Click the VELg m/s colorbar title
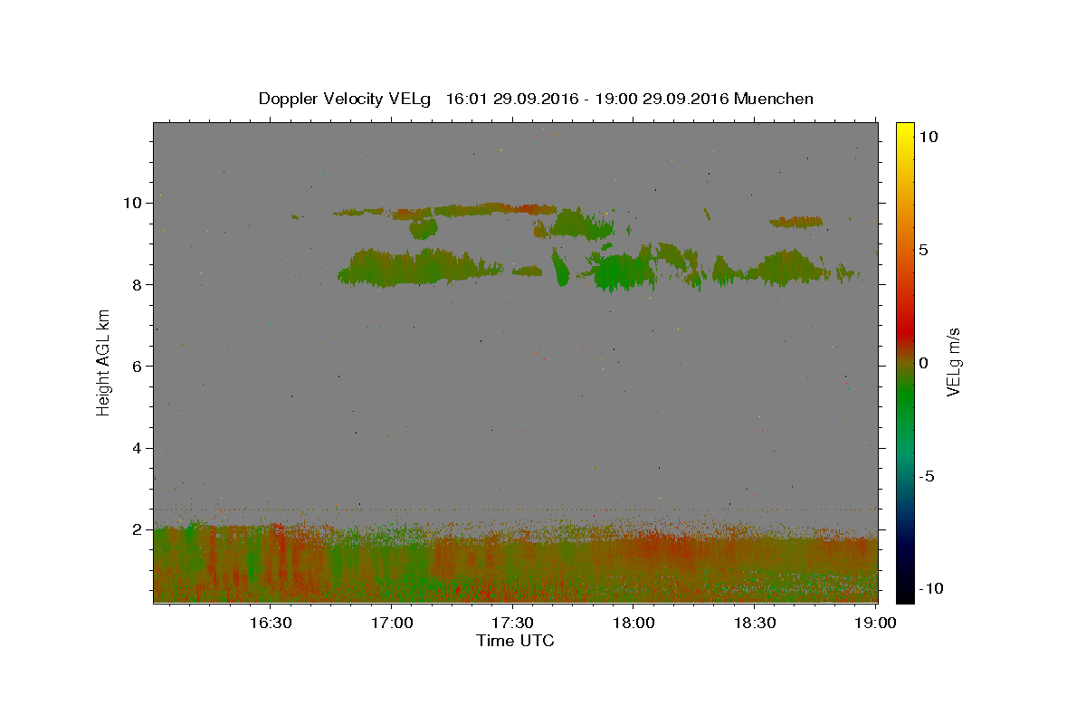The height and width of the screenshot is (724, 1086). point(953,362)
